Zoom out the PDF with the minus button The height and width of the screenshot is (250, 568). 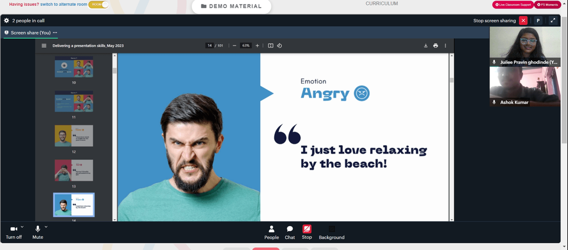[235, 45]
